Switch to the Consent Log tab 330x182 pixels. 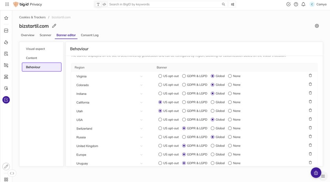click(x=90, y=35)
